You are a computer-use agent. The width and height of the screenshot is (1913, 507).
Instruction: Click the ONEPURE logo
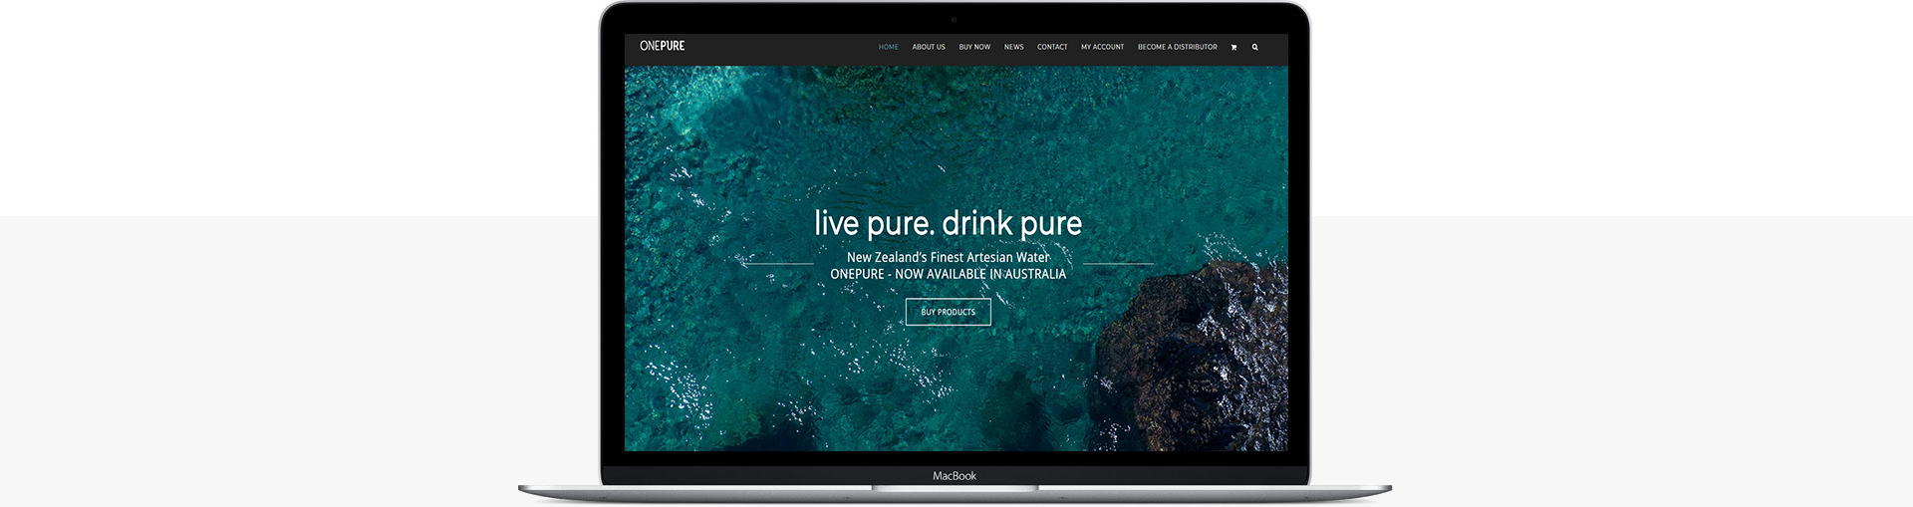663,46
